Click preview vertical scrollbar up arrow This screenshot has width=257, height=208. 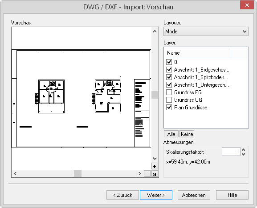tap(155, 31)
